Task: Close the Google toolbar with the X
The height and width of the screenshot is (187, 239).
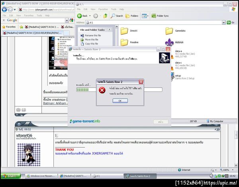Action: pos(4,20)
